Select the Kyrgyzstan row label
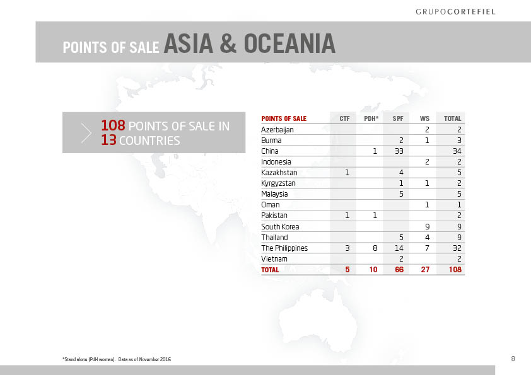 point(278,183)
